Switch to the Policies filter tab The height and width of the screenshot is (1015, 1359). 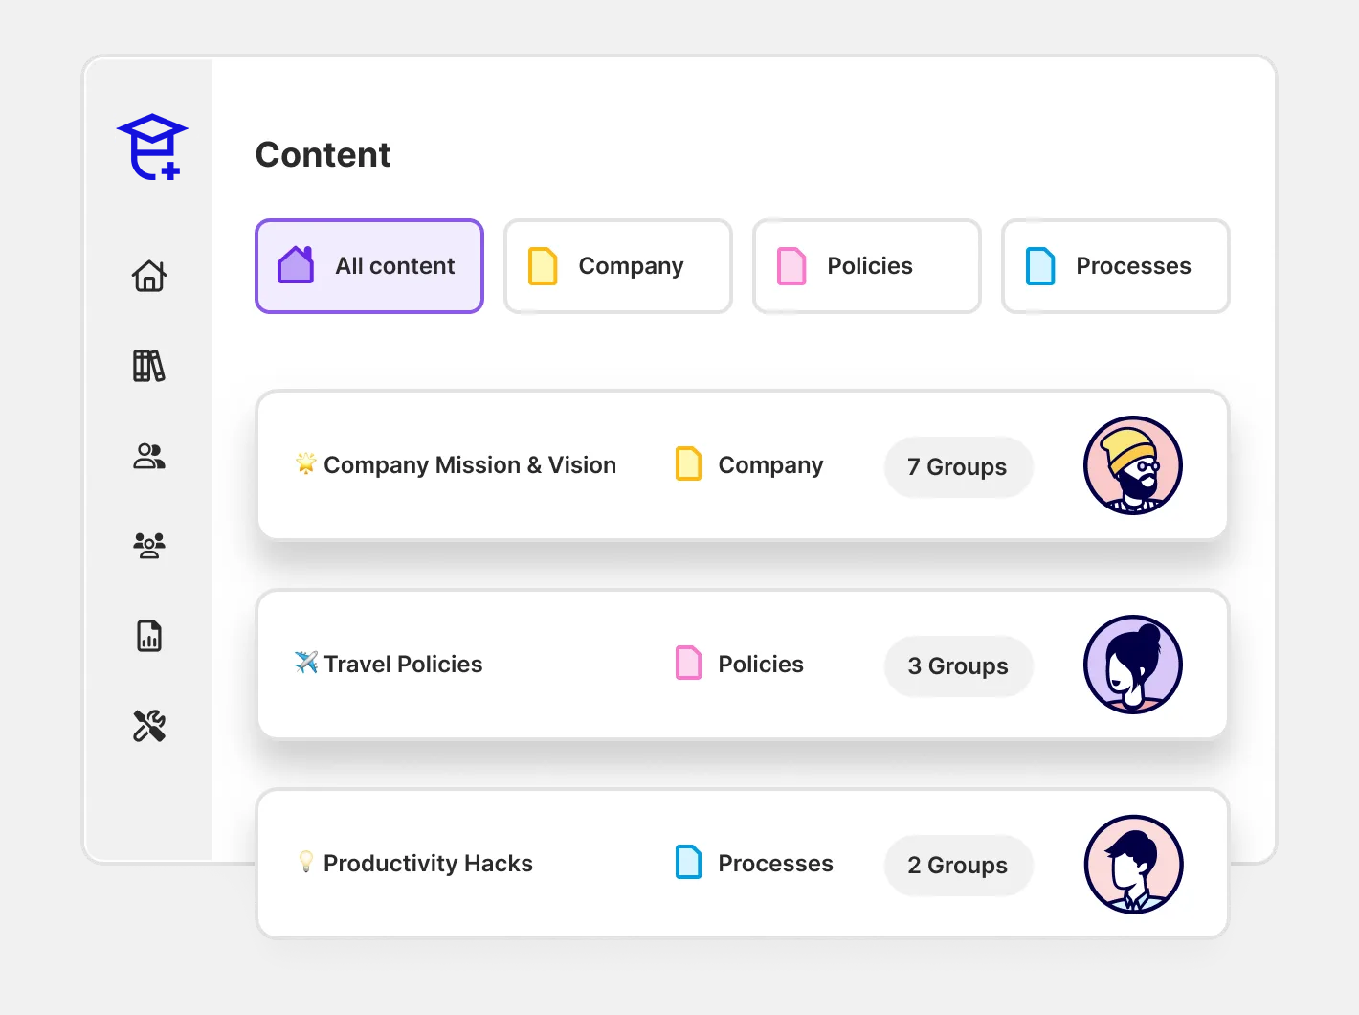click(867, 266)
